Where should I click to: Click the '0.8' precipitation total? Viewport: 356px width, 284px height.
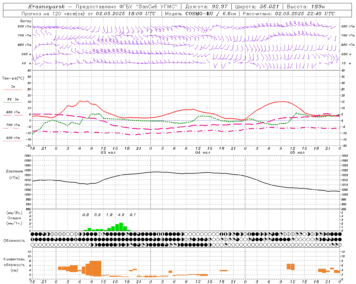(86, 215)
